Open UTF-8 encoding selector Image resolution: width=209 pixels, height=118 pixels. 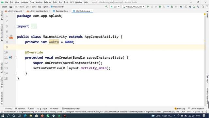(189, 112)
